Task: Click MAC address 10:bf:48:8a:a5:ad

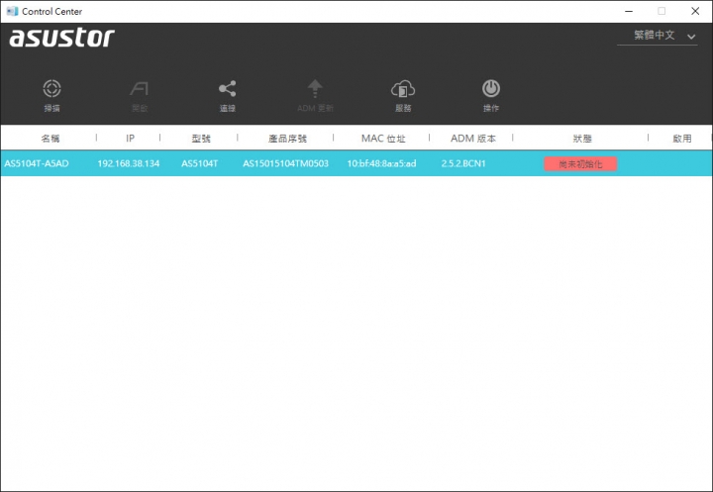Action: click(381, 163)
